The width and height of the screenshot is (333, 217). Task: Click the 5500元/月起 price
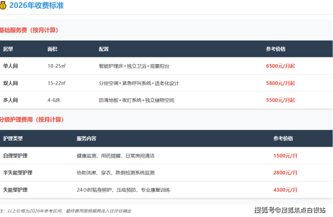[280, 100]
